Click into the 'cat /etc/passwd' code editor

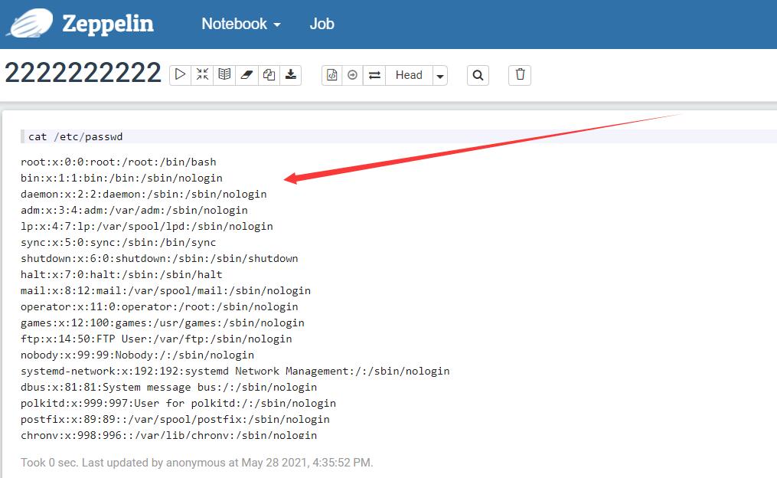(x=306, y=137)
